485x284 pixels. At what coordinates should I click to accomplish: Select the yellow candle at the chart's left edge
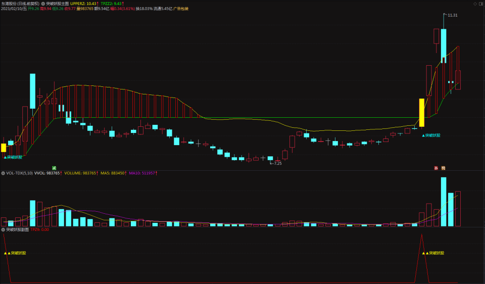[x=4, y=148]
